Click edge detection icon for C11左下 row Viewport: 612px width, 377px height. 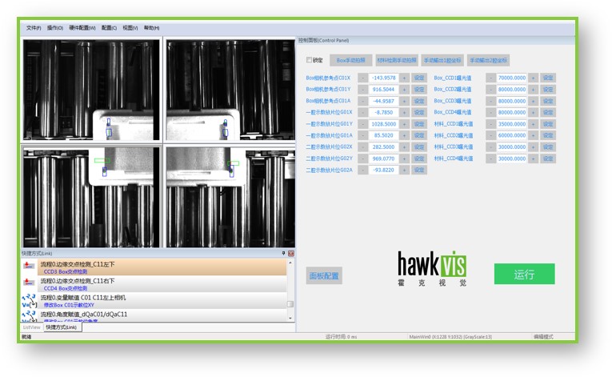pyautogui.click(x=29, y=267)
